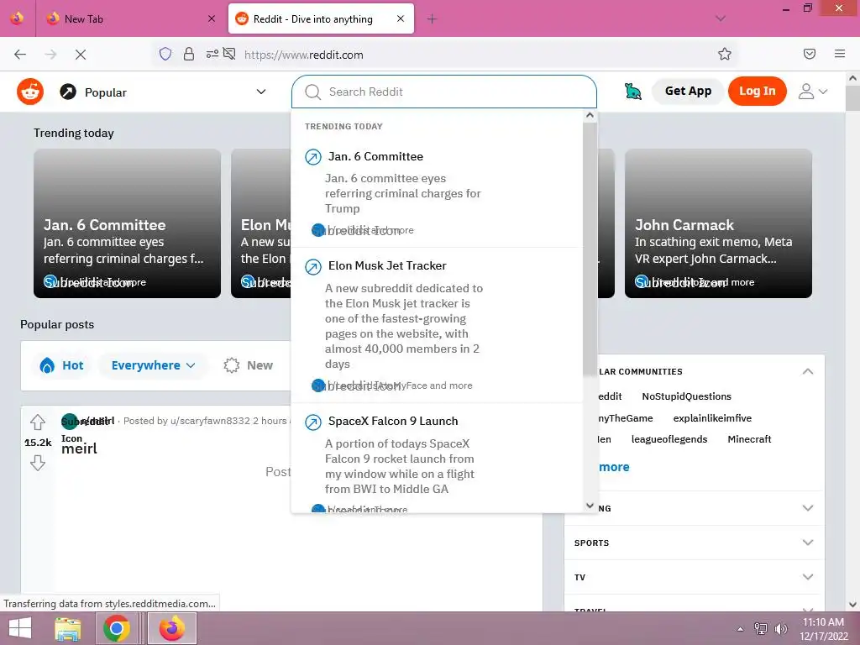Sort posts by New
Screen dimensions: 860x645
(x=249, y=365)
